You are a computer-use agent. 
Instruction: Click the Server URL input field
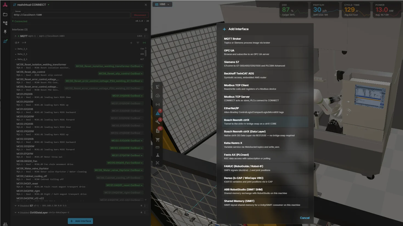71,15
